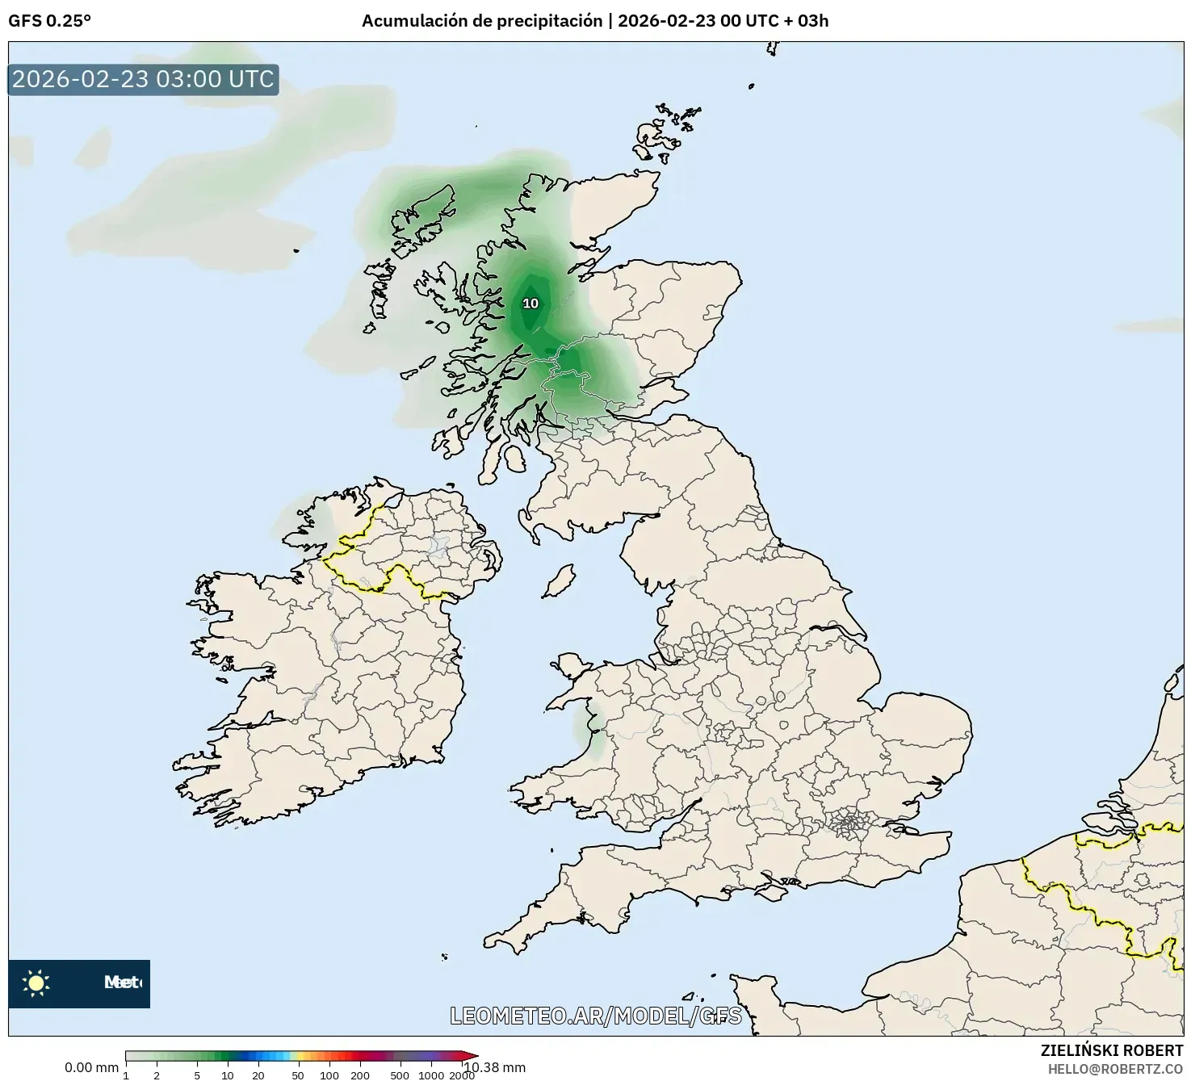
Task: Click the GFS 0.25° model label
Action: tap(50, 21)
